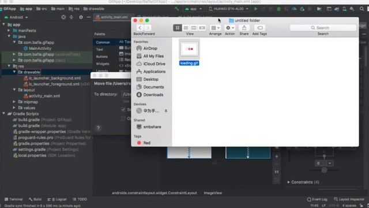Open Documents in Finder sidebar
The image size is (369, 208).
(x=150, y=87)
